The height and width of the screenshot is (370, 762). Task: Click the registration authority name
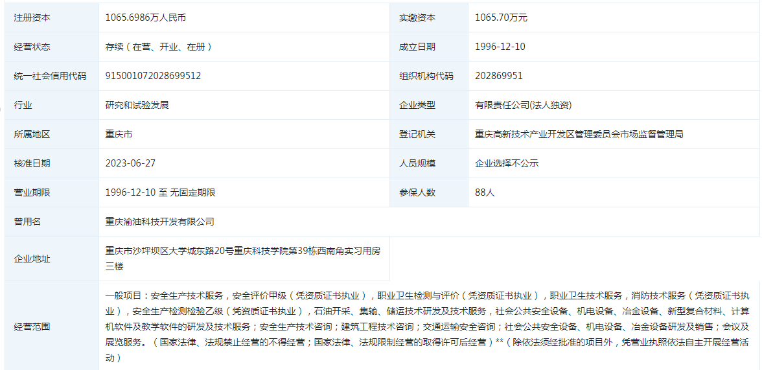click(579, 134)
